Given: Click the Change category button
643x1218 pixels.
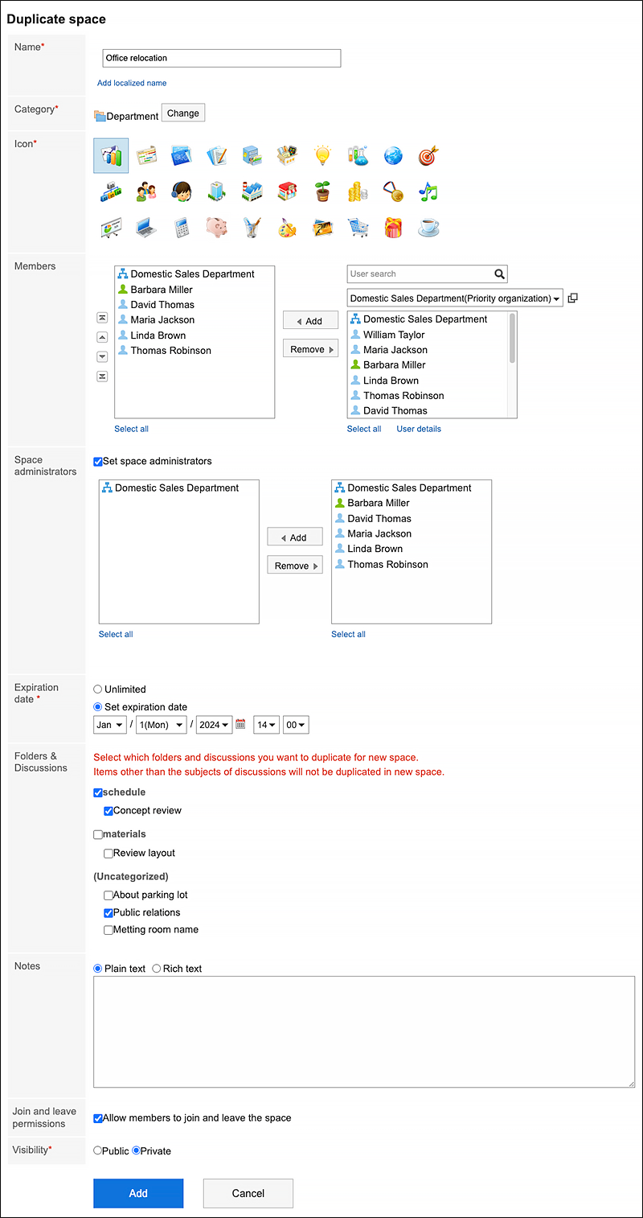Looking at the screenshot, I should coord(183,113).
